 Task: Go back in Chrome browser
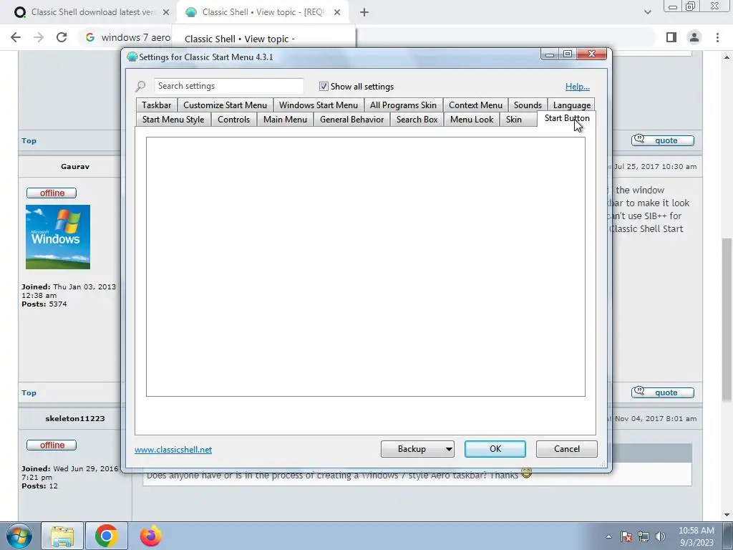tap(16, 37)
